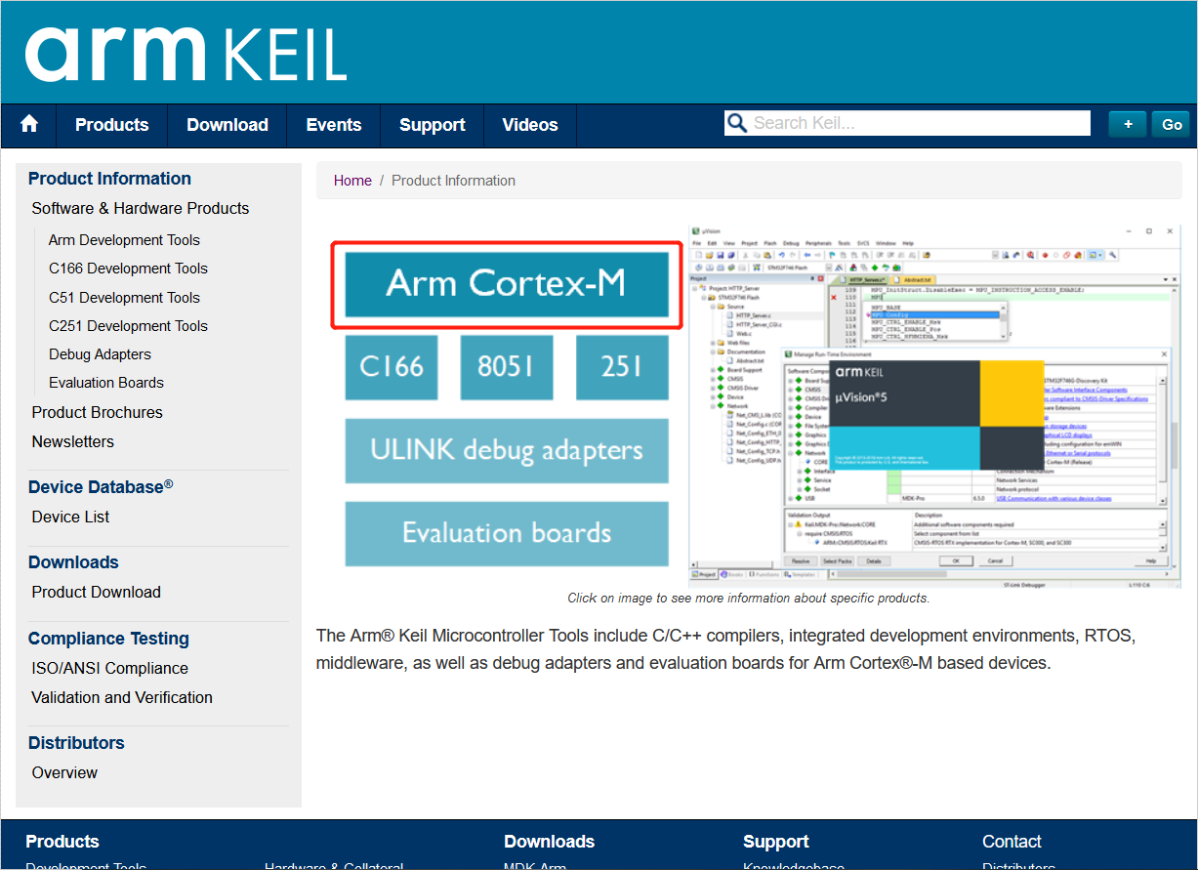Screen dimensions: 1198x870
Task: Open C251 Development Tools link
Action: click(x=128, y=326)
